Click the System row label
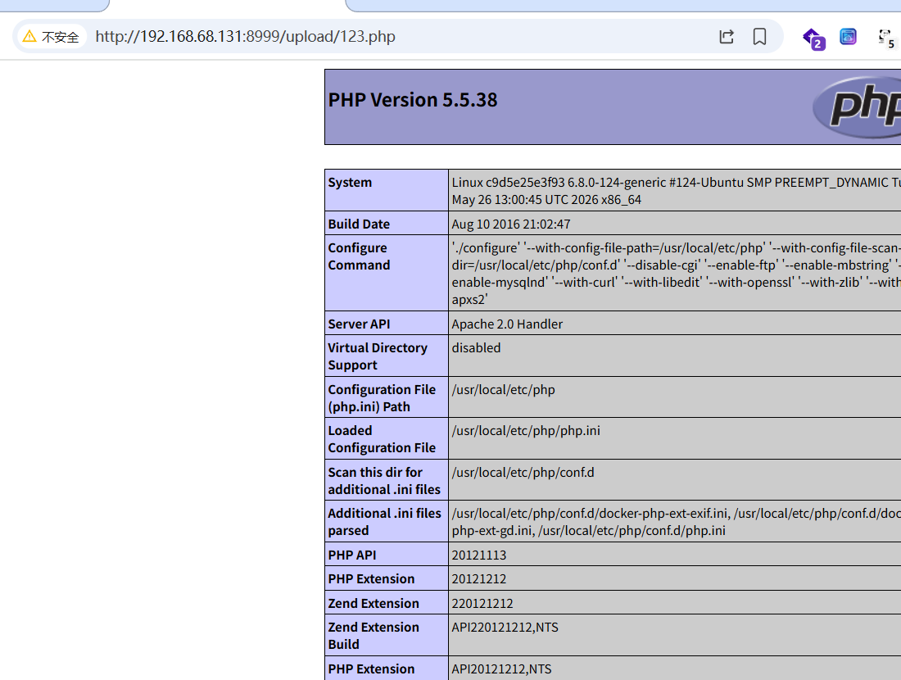The width and height of the screenshot is (901, 680). [x=350, y=182]
